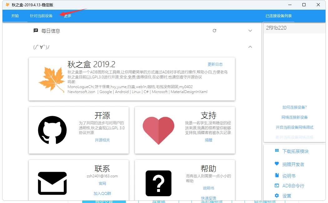Click 网络连接新设备 link

pos(295,117)
